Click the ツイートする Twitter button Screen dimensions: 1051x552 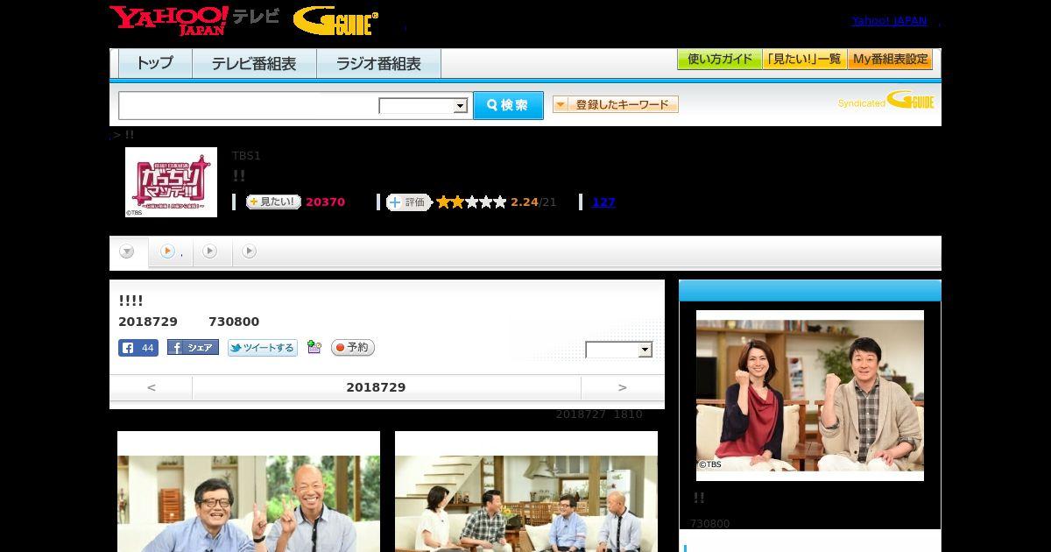point(263,348)
